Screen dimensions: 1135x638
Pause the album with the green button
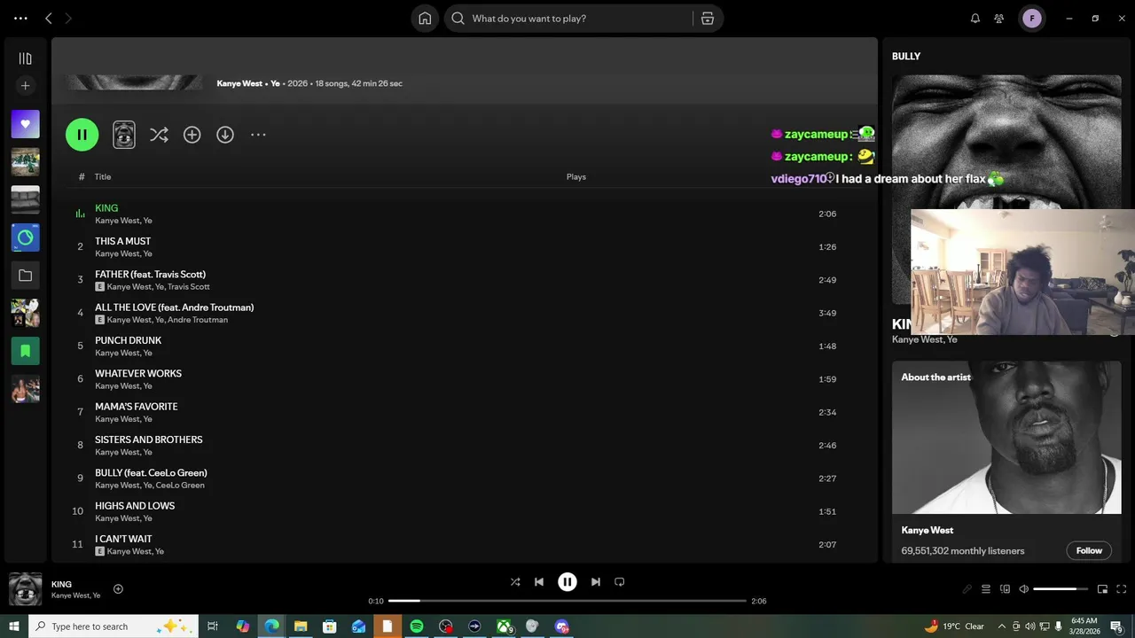[x=82, y=135]
